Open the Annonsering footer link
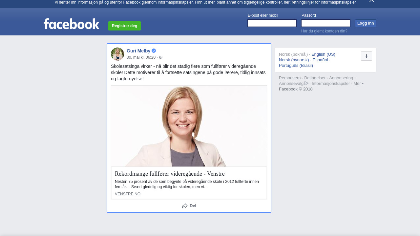Screen dimensions: 420x236 click(341, 78)
